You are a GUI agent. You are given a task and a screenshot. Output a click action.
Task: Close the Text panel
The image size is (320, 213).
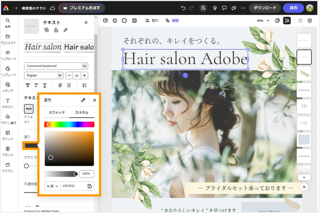[x=86, y=23]
